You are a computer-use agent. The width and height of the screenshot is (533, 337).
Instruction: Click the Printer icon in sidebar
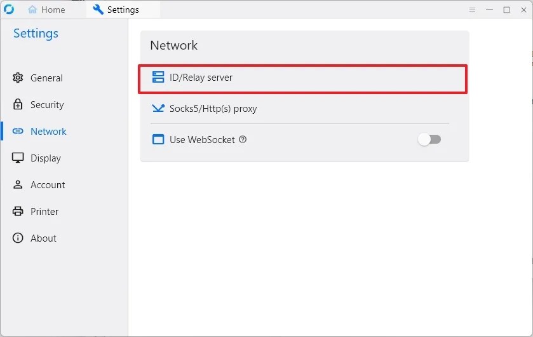(18, 211)
